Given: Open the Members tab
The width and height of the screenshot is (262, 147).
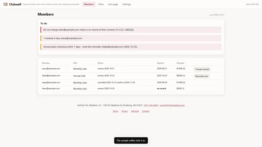Looking at the screenshot, I should point(89,4).
